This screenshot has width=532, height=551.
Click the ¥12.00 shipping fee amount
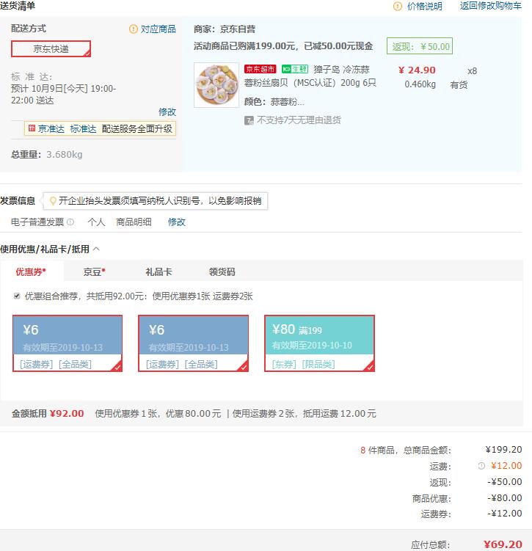point(506,466)
